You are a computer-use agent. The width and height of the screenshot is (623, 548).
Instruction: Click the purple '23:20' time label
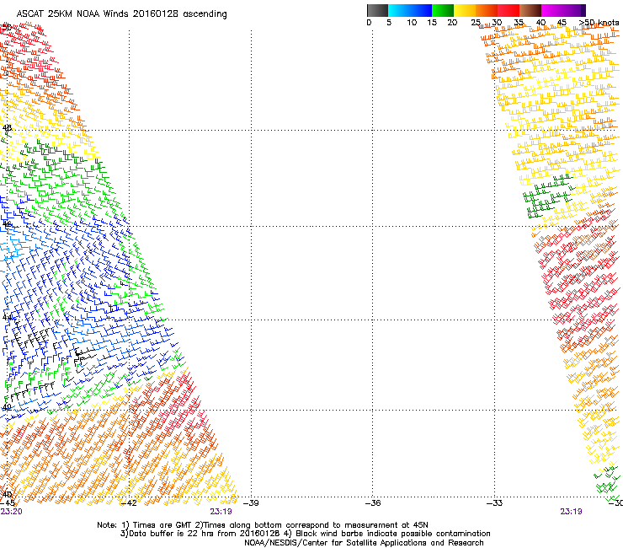click(x=11, y=512)
